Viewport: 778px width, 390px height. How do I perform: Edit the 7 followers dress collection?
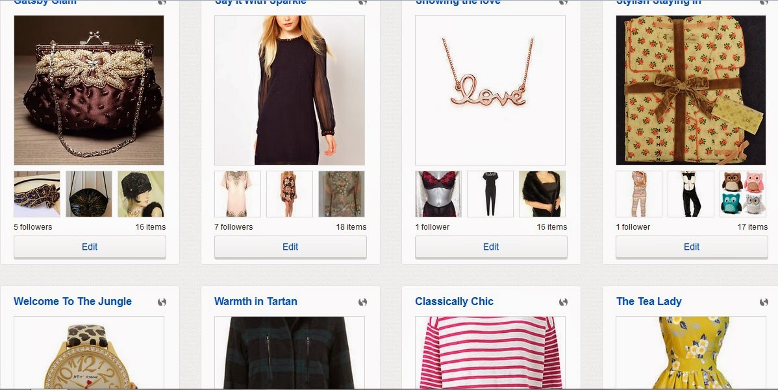290,247
